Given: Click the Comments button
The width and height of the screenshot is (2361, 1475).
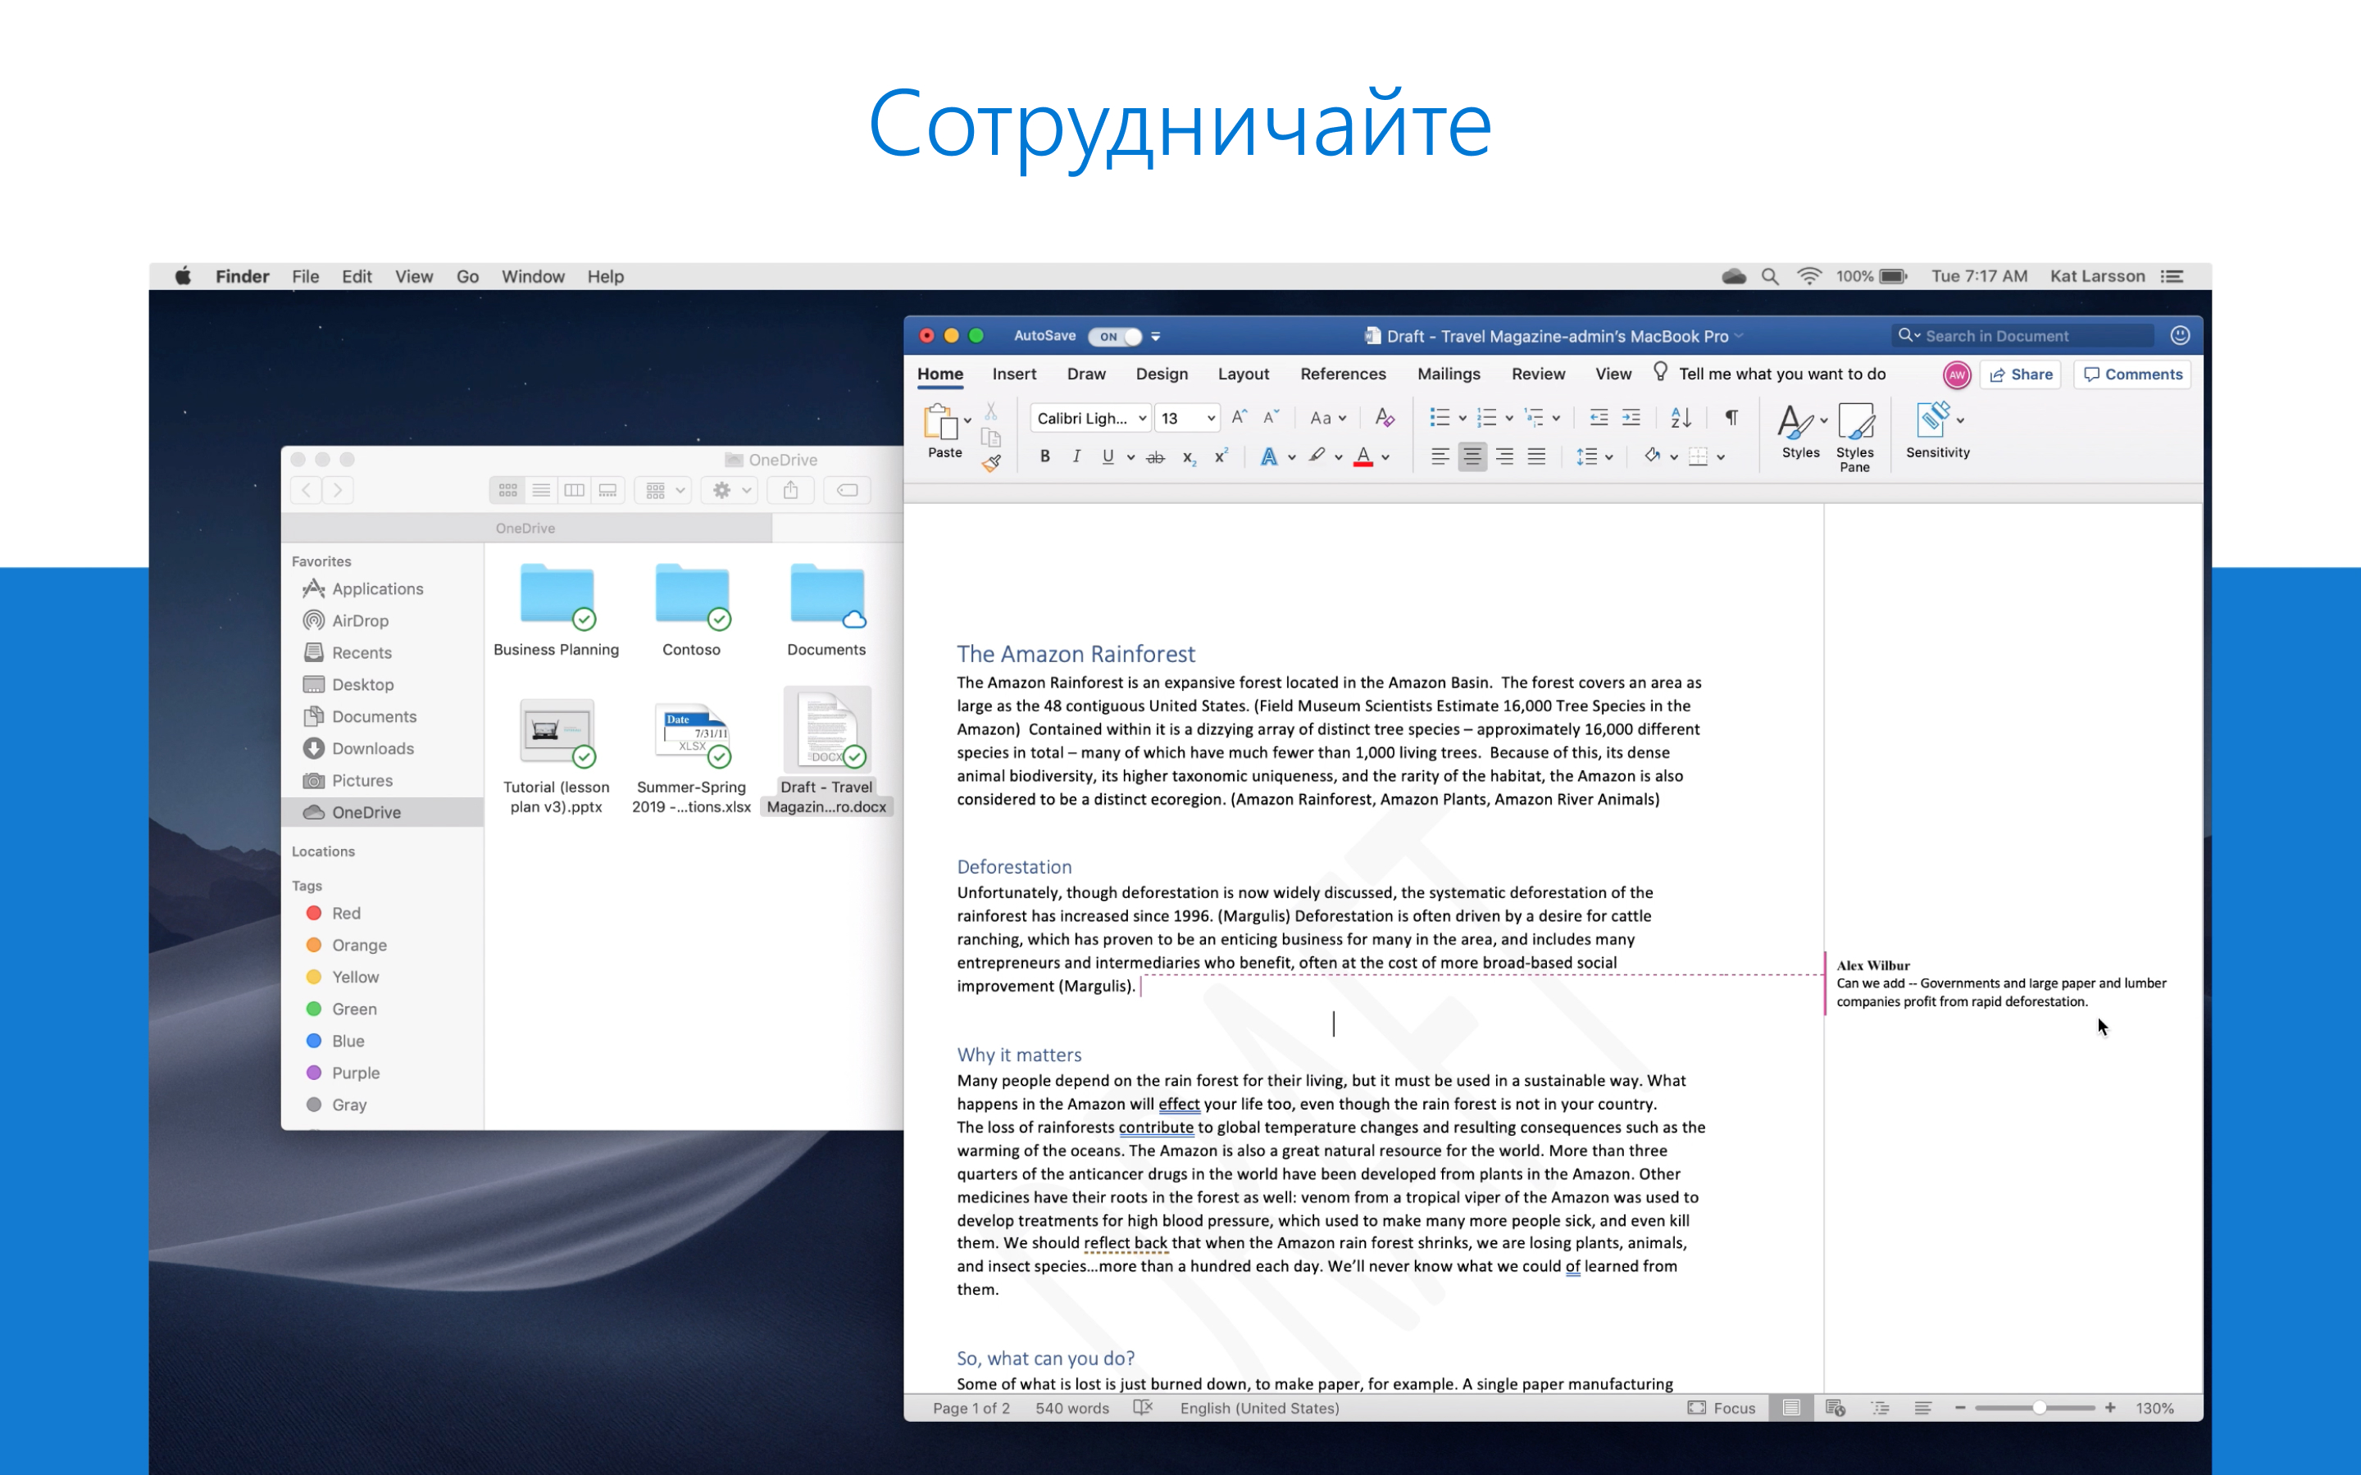Looking at the screenshot, I should 2133,374.
